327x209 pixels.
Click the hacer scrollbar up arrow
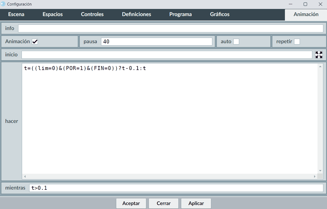pyautogui.click(x=320, y=67)
